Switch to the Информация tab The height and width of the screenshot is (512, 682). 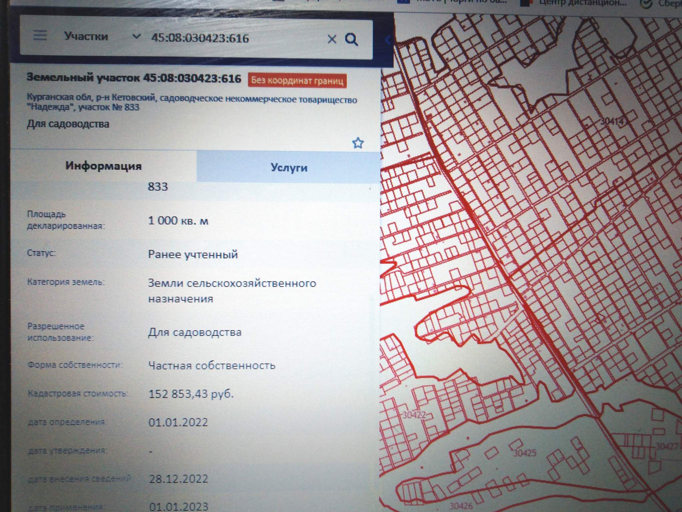click(104, 166)
